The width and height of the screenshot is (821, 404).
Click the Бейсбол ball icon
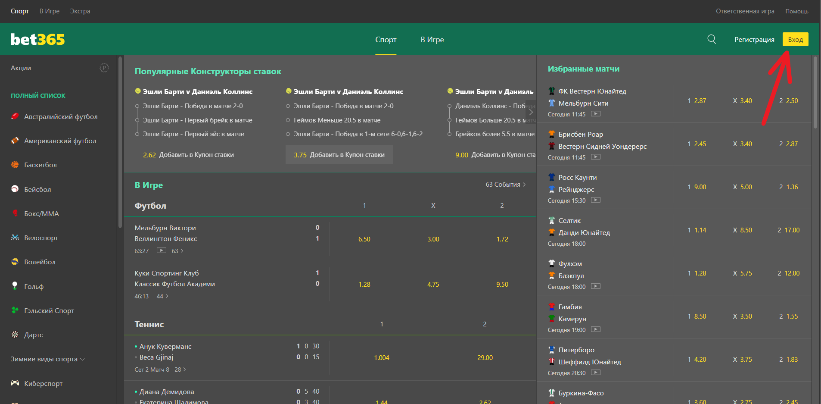15,189
